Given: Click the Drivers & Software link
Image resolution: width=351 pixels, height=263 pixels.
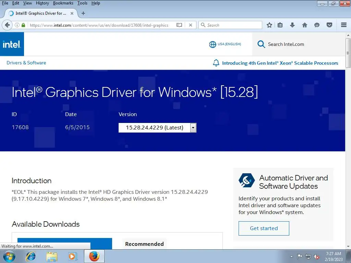Looking at the screenshot, I should [x=26, y=63].
